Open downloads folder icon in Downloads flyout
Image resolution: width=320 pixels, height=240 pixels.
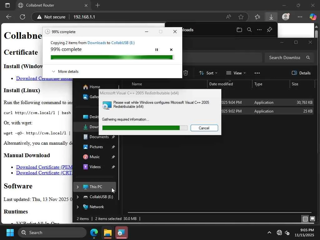[x=239, y=30]
